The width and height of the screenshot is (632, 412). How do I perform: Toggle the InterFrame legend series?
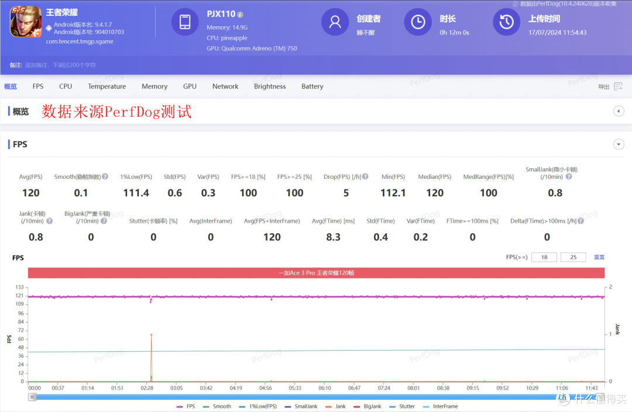tap(440, 406)
